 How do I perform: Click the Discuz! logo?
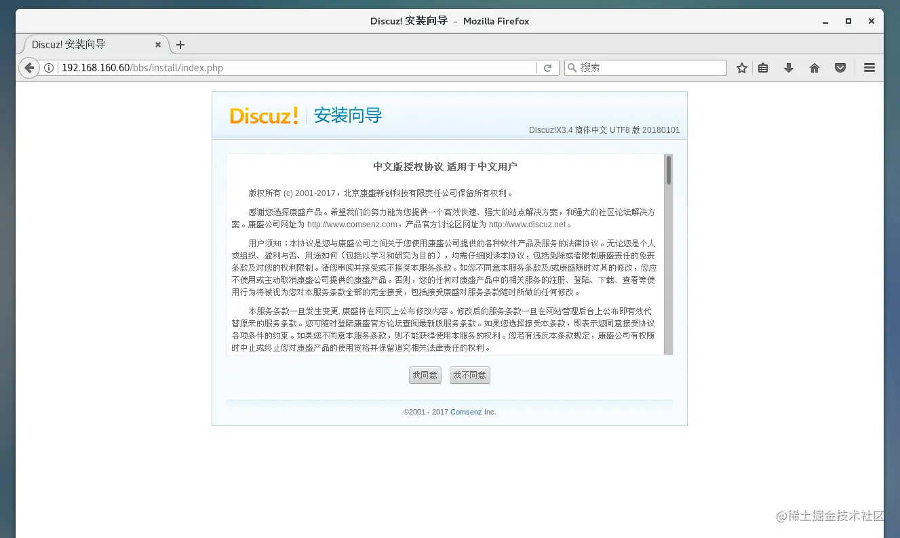[265, 116]
